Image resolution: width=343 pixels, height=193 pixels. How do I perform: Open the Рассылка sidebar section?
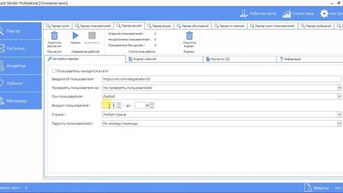(20, 48)
